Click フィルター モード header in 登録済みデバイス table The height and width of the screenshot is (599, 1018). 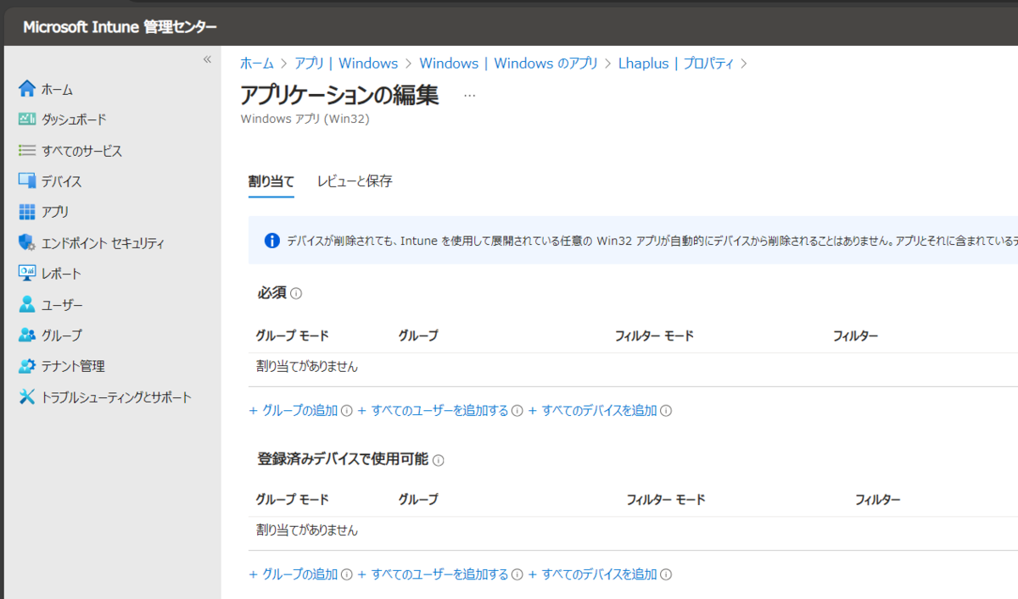pos(666,500)
